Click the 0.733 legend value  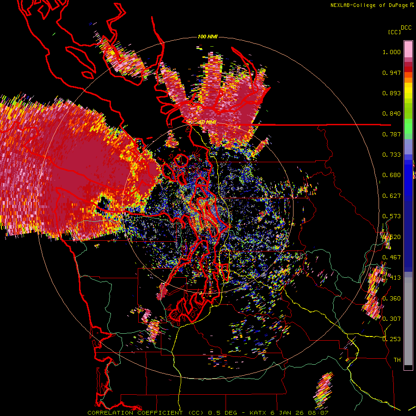(392, 155)
